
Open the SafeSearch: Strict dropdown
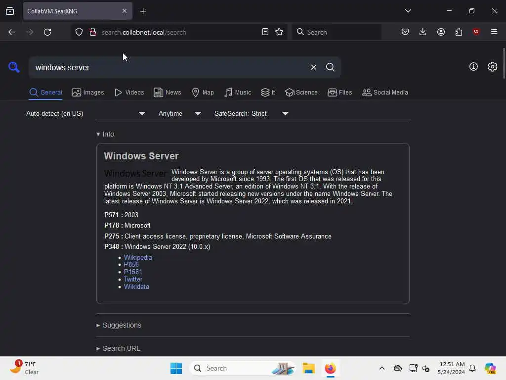click(x=252, y=113)
